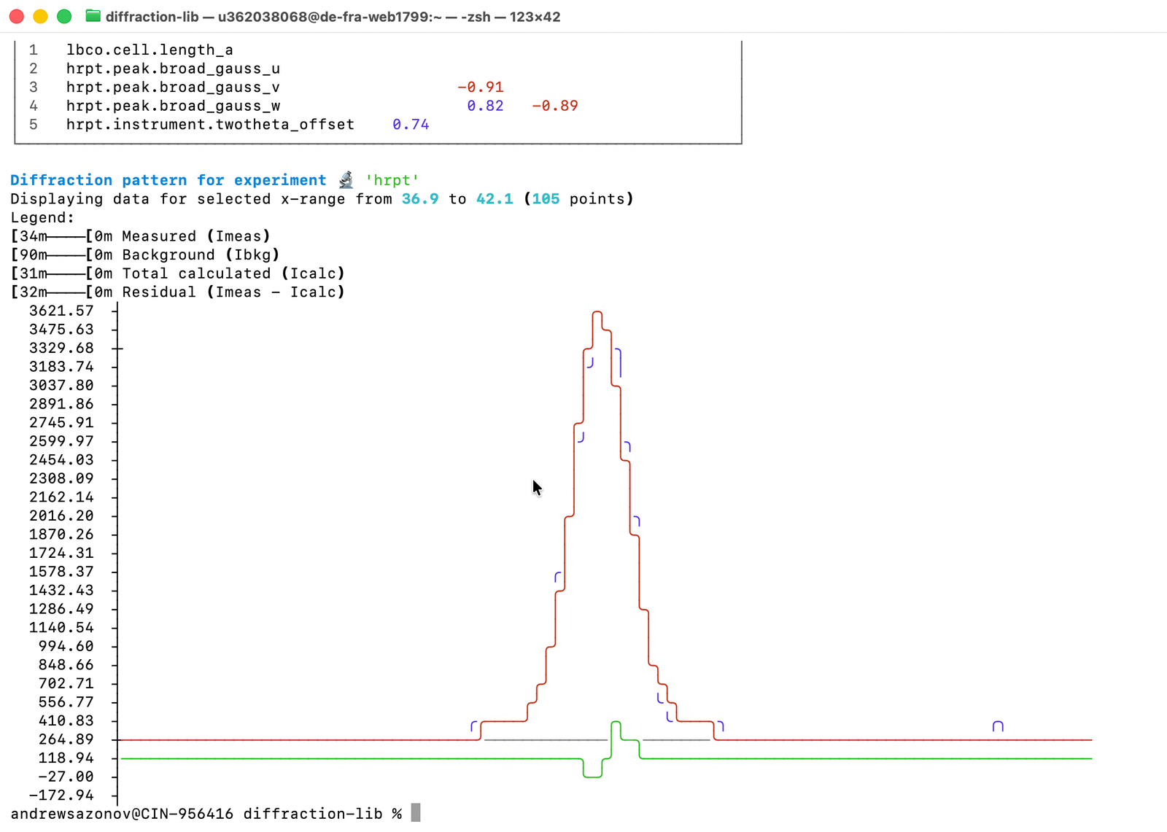Click the y-axis label 264.89
Viewport: 1167px width, 832px height.
(x=66, y=739)
